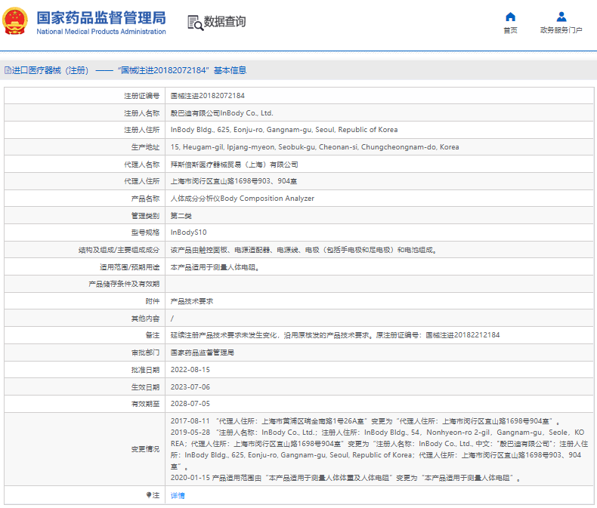
Task: Click effective date 2023-07-06
Action: click(190, 387)
